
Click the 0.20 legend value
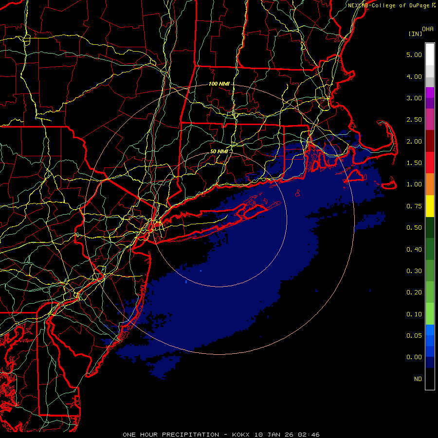click(414, 292)
